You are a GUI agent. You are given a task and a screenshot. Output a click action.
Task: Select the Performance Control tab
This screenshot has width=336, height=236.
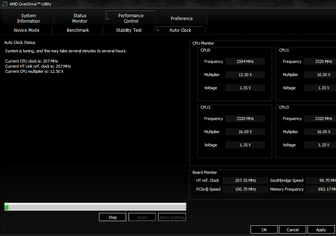(x=131, y=18)
